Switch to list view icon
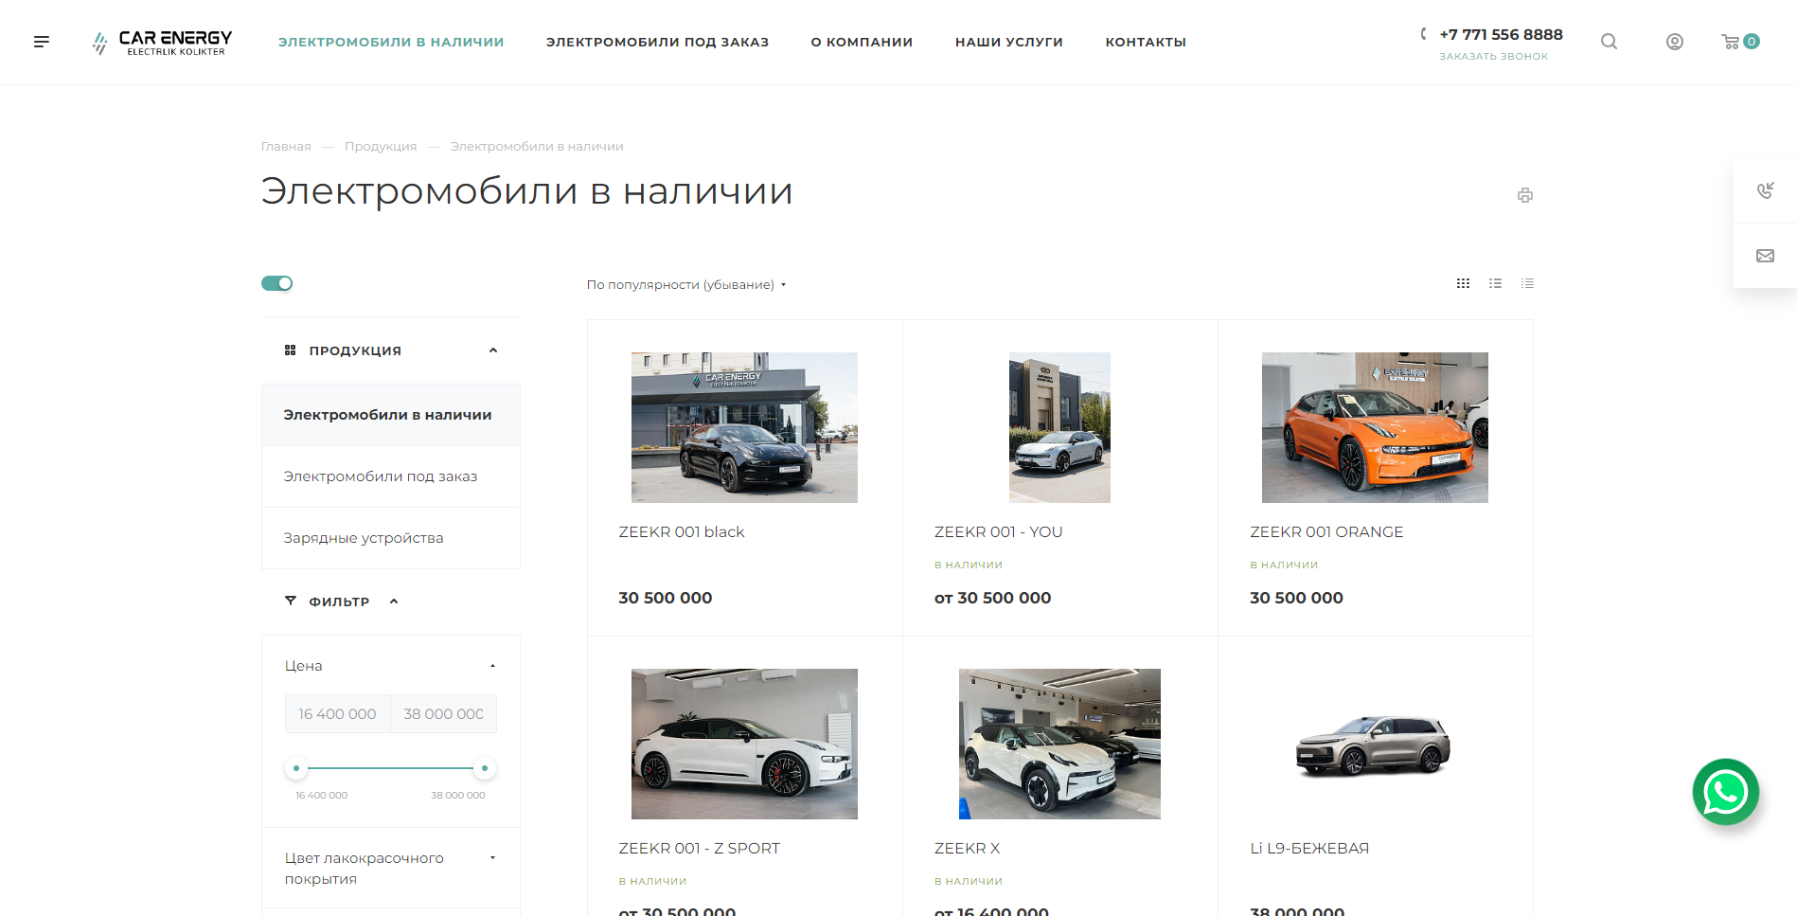The image size is (1797, 916). coord(1495,283)
